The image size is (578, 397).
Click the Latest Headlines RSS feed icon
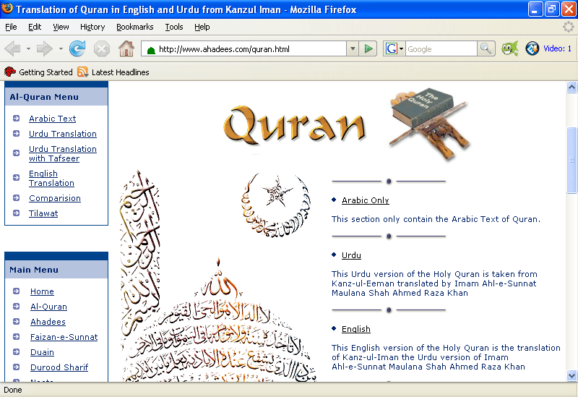[82, 72]
